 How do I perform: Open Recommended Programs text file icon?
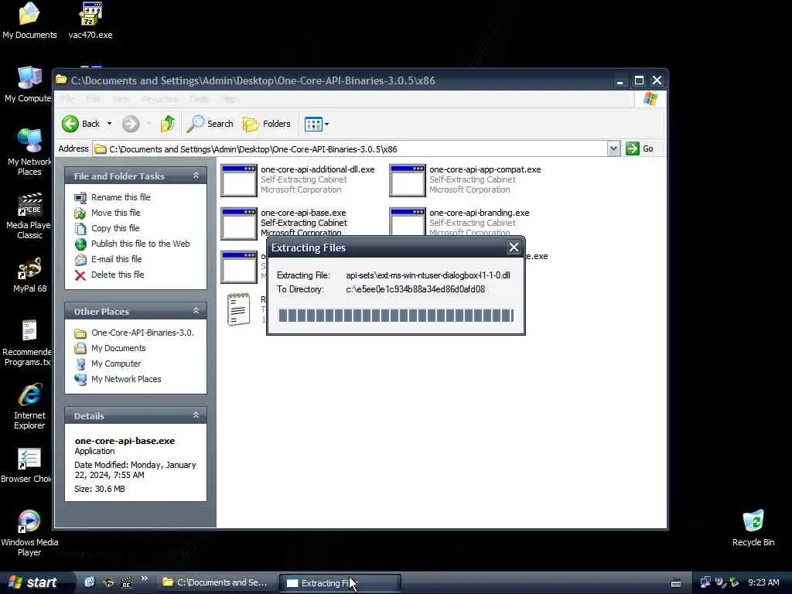coord(28,343)
